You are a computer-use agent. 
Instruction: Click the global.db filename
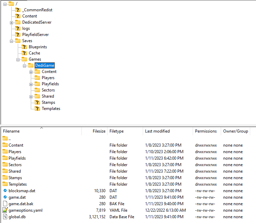[x=17, y=217]
